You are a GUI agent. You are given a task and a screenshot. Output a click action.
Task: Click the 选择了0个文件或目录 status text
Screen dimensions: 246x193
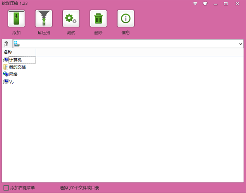coord(79,188)
